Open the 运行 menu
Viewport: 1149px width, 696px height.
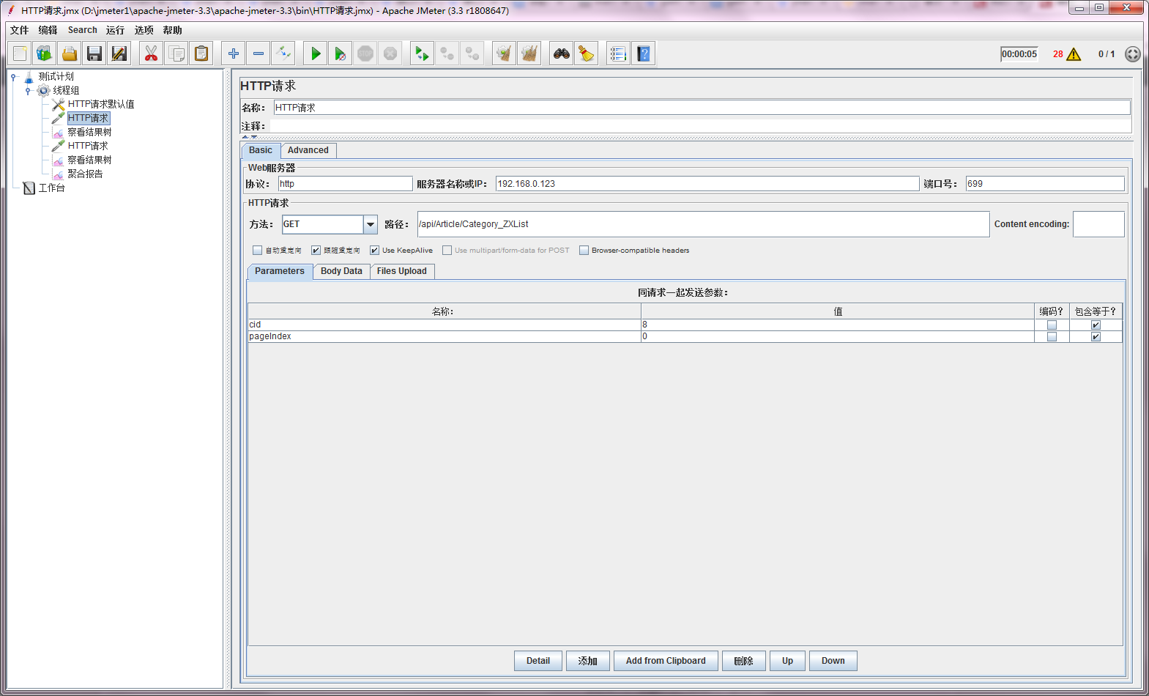click(115, 30)
